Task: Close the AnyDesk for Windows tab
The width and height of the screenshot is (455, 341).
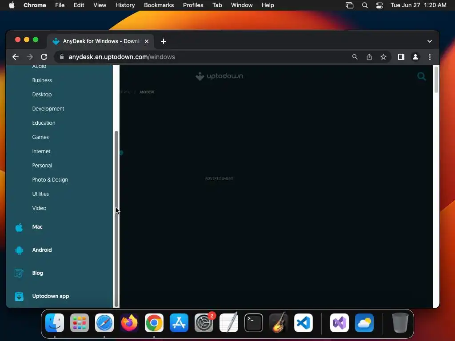Action: (147, 41)
